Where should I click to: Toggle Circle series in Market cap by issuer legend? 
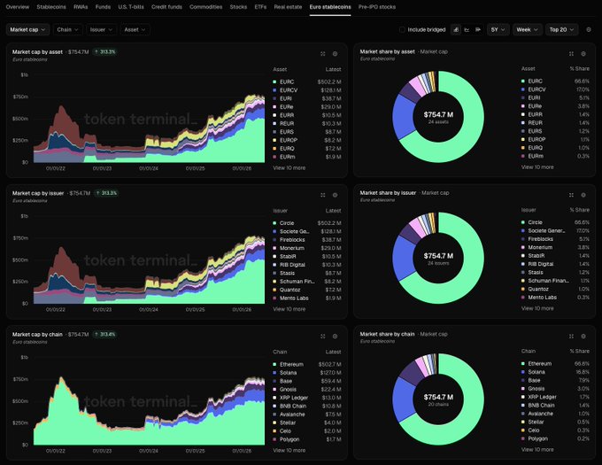point(307,223)
